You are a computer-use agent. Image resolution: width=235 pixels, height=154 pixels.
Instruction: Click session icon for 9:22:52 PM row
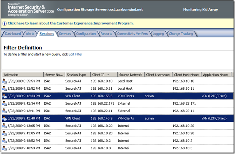[4, 89]
